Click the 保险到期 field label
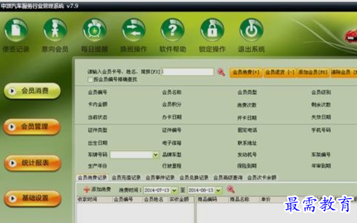357x223 pixels. coord(247,166)
